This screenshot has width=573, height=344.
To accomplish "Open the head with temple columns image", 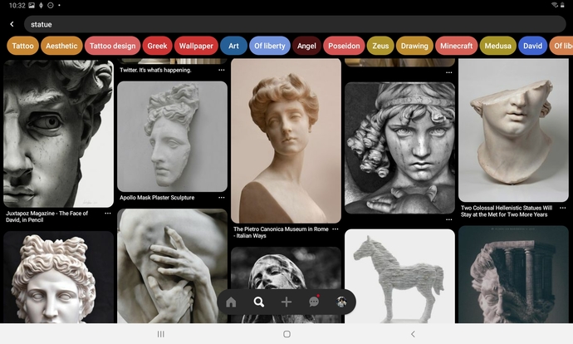I will click(513, 274).
